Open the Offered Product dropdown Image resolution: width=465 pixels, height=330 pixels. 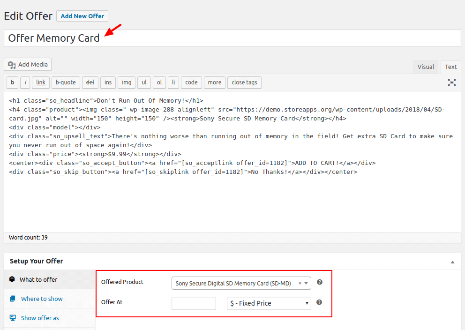[x=241, y=283]
